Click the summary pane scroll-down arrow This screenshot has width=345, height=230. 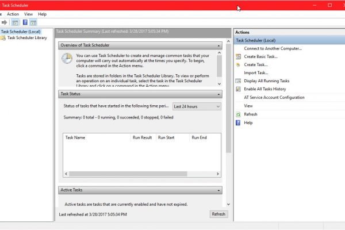(x=228, y=205)
